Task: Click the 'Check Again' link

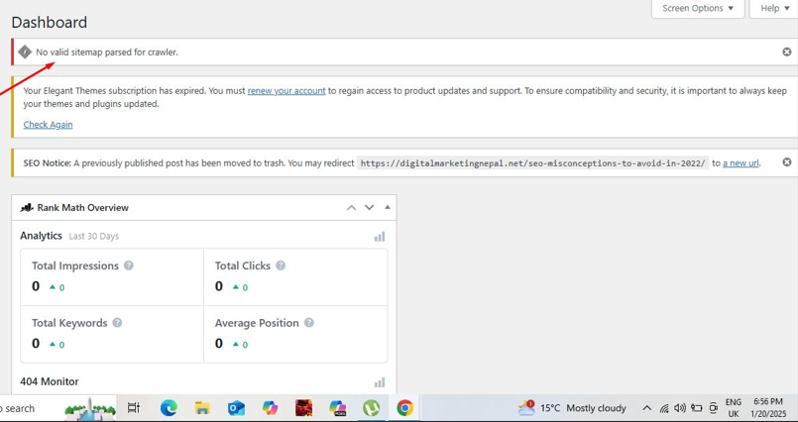Action: pyautogui.click(x=48, y=125)
